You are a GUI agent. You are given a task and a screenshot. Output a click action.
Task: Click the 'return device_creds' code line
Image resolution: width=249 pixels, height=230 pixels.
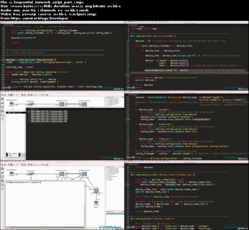147,211
